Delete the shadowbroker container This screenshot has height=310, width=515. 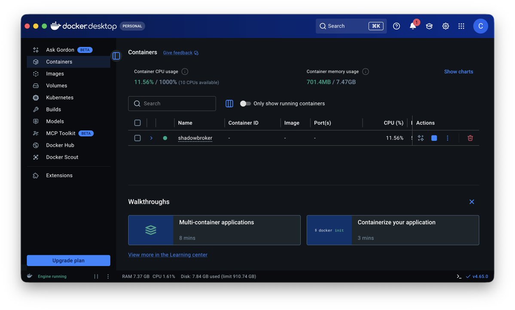point(470,138)
